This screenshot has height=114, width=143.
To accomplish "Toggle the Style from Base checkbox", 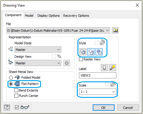I will click(96, 43).
